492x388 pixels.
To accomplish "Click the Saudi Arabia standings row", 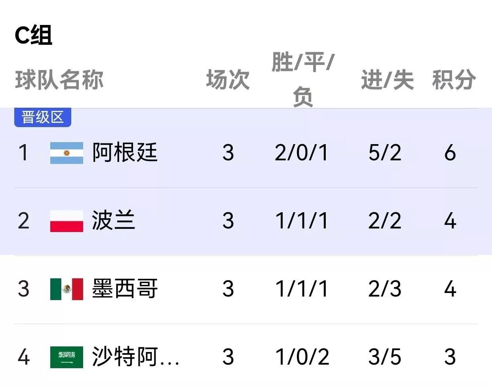I will pos(246,356).
